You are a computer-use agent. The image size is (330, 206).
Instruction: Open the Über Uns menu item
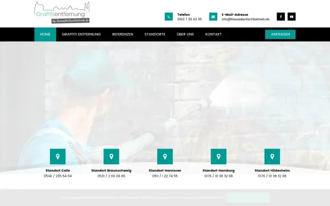pyautogui.click(x=185, y=34)
